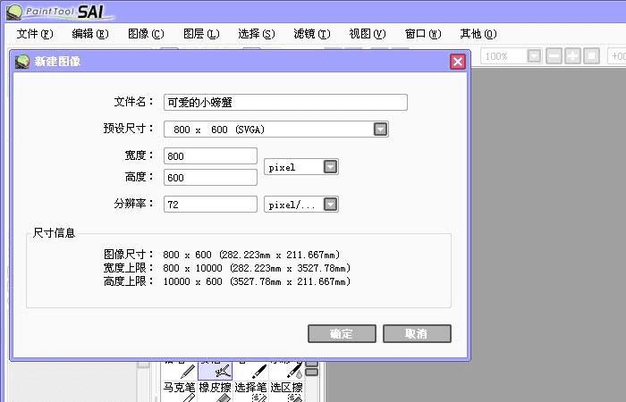This screenshot has height=402, width=626.
Task: Choose the 马克笔 marker tool
Action: [x=180, y=391]
